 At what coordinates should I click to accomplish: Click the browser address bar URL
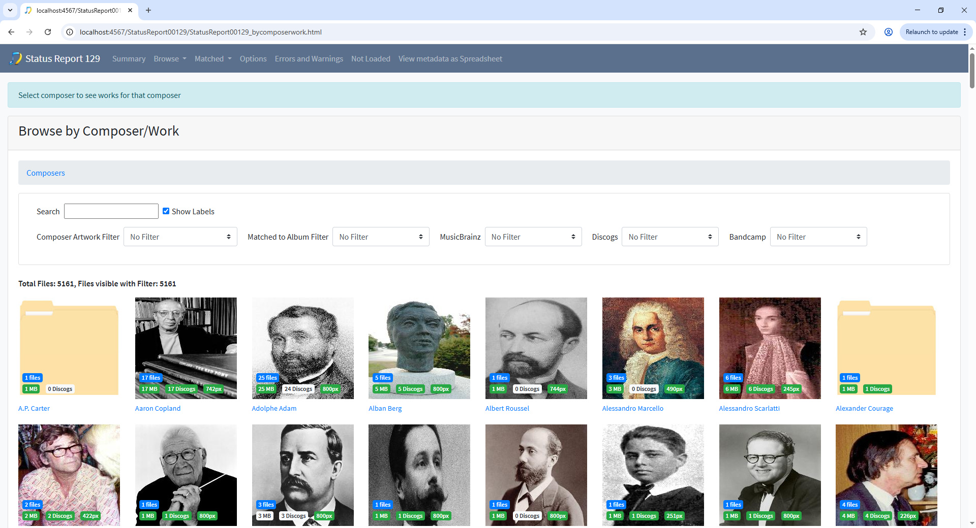tap(200, 32)
